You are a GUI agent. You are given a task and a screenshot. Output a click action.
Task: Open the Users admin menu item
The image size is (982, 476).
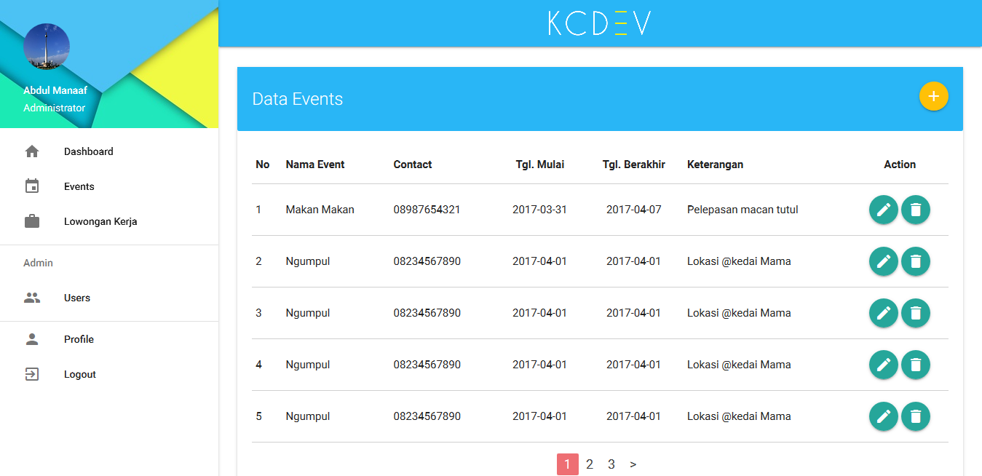click(109, 298)
